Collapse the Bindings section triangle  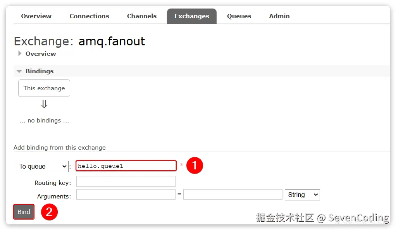coord(19,71)
